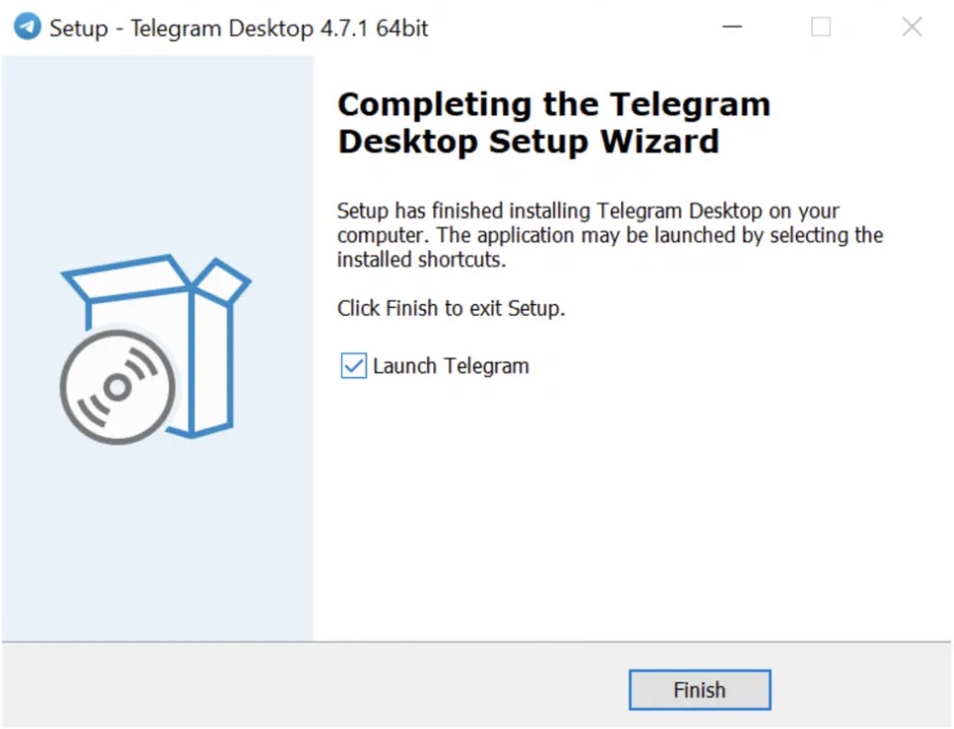This screenshot has width=954, height=729.
Task: Uncheck the Launch Telegram checkbox
Action: 354,366
